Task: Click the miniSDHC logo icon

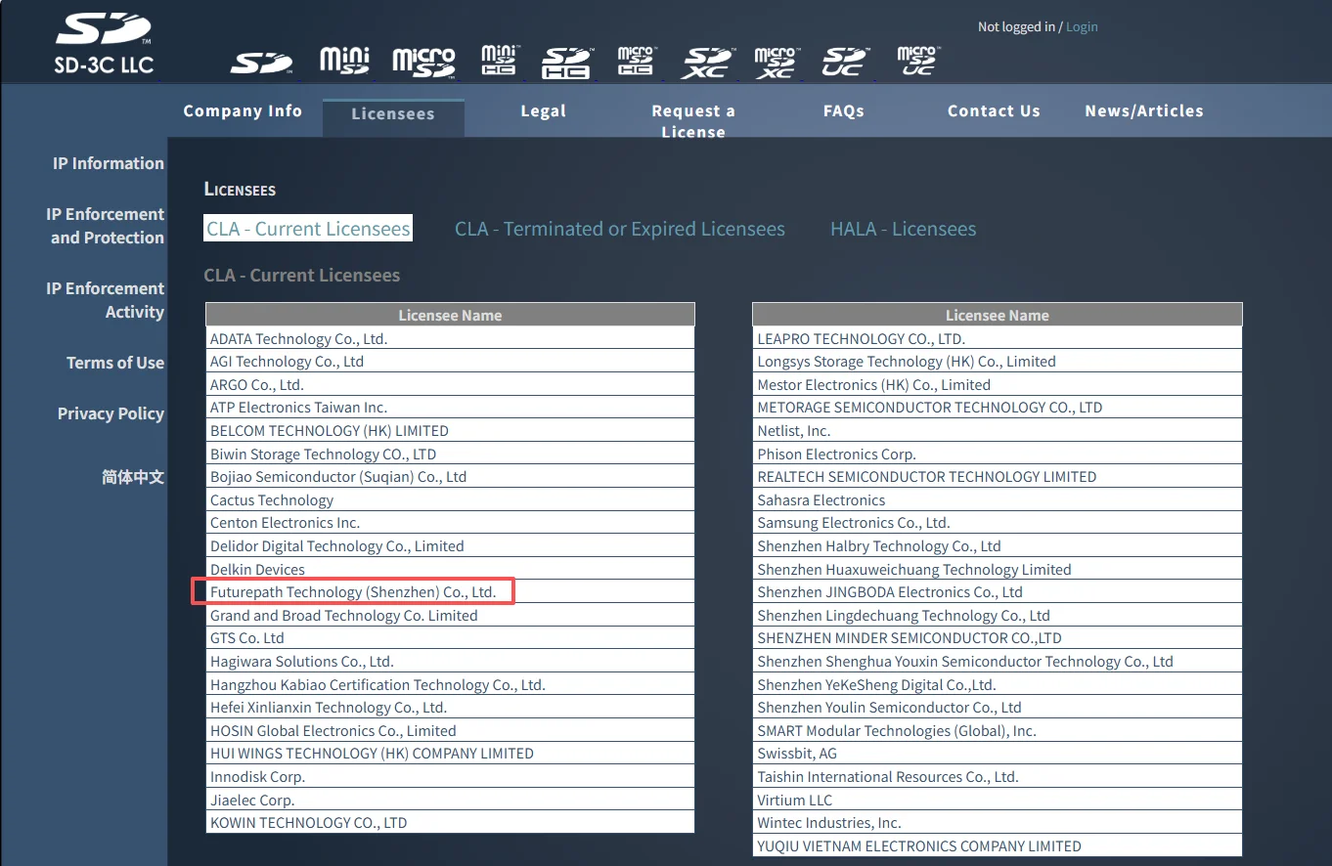Action: coord(499,60)
